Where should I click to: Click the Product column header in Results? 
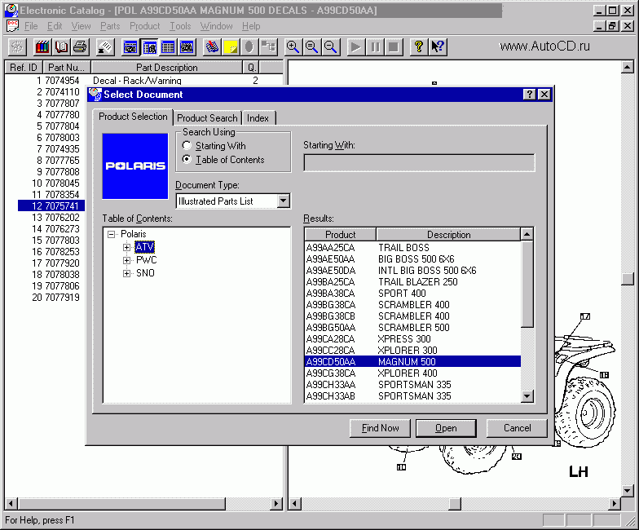point(341,235)
